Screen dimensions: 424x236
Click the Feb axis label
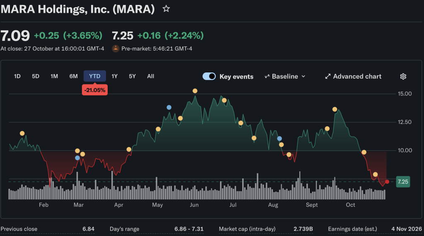43,205
